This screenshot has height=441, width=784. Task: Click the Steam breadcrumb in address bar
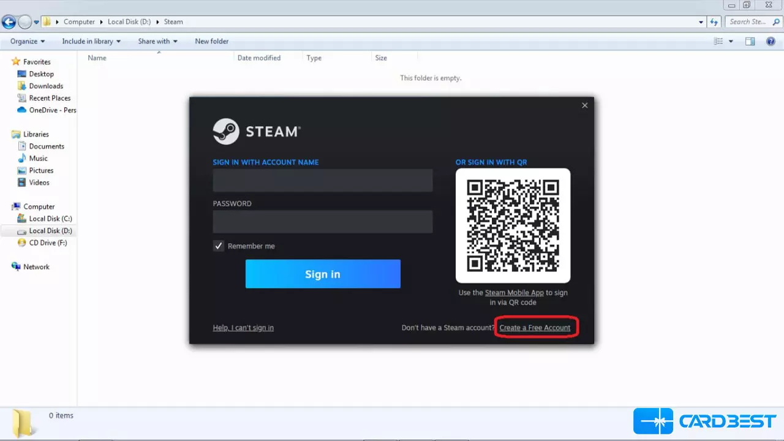tap(173, 21)
